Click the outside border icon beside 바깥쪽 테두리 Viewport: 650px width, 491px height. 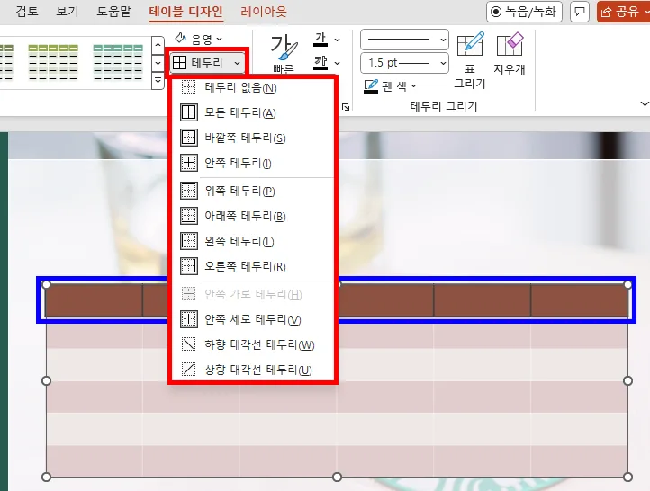[x=189, y=138]
